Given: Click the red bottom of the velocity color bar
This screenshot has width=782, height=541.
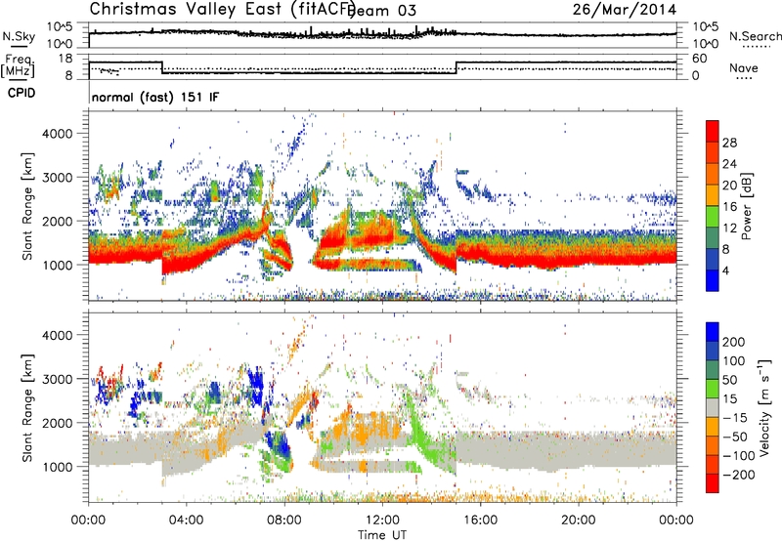Looking at the screenshot, I should pos(713,483).
